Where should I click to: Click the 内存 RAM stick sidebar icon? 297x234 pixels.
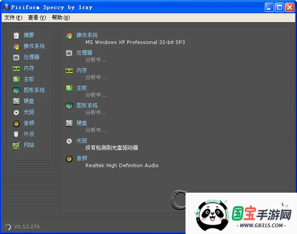tap(16, 68)
